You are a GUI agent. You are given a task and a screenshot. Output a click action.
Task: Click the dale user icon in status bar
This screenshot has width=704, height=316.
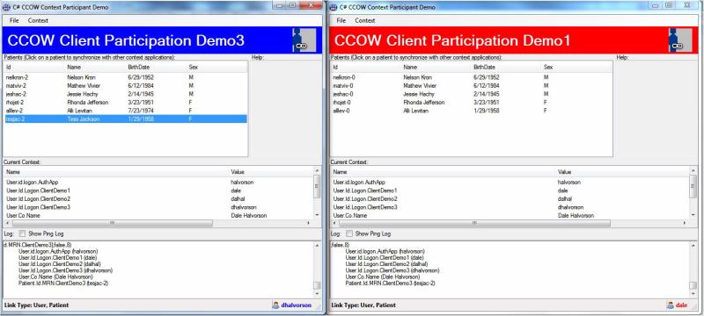671,305
